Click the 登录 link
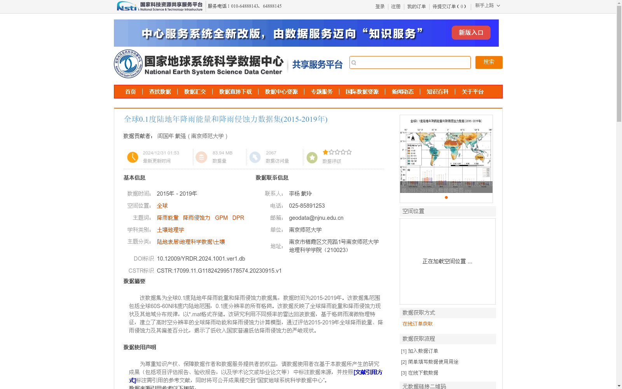Image resolution: width=622 pixels, height=389 pixels. click(x=380, y=7)
